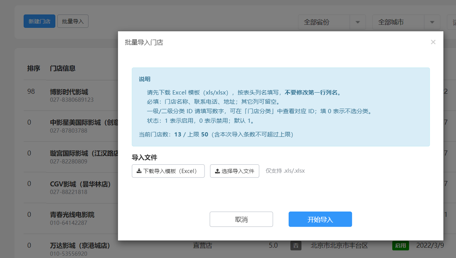This screenshot has width=456, height=258.
Task: Click the 新建门店 button in the background page
Action: pyautogui.click(x=39, y=21)
